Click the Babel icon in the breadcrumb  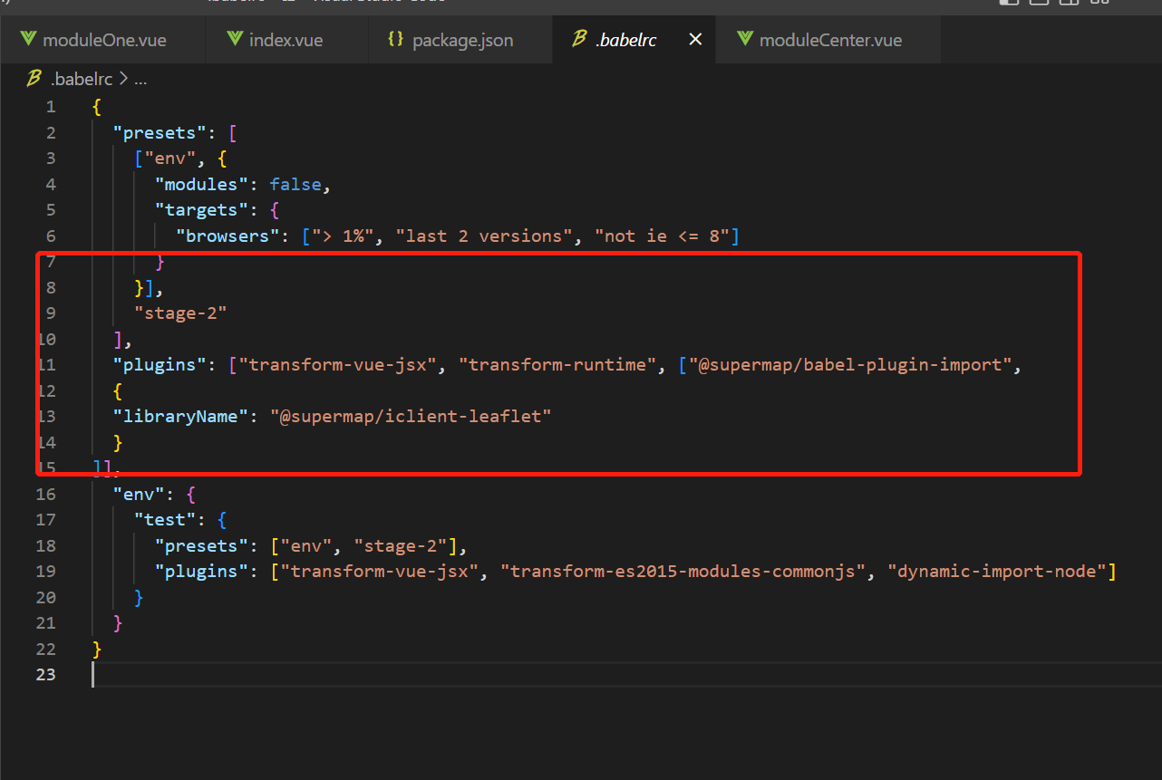[x=34, y=79]
